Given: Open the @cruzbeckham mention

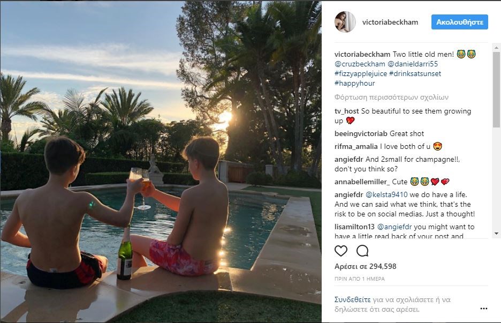Looking at the screenshot, I should (360, 64).
